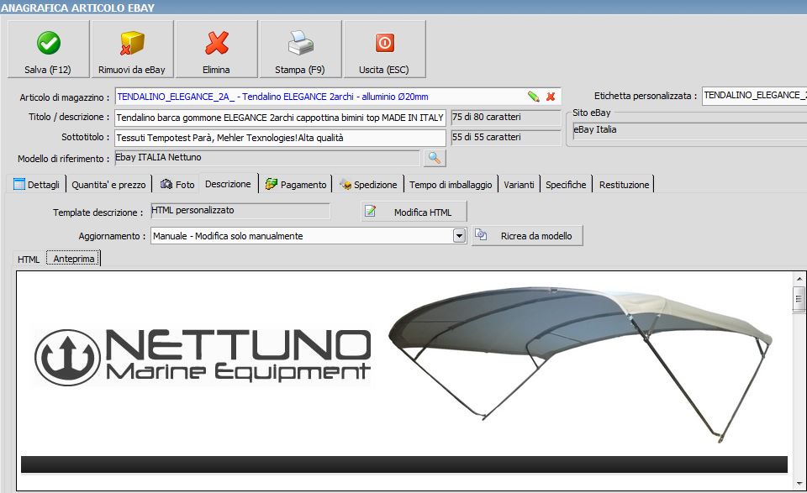Switch to the Spedizione tab
The image size is (807, 493).
[368, 184]
